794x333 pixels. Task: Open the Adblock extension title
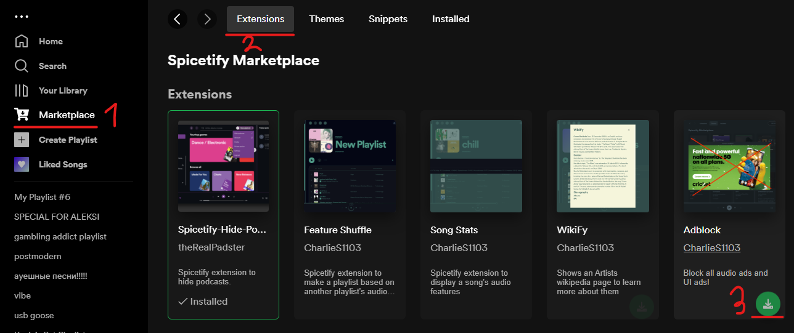click(702, 230)
